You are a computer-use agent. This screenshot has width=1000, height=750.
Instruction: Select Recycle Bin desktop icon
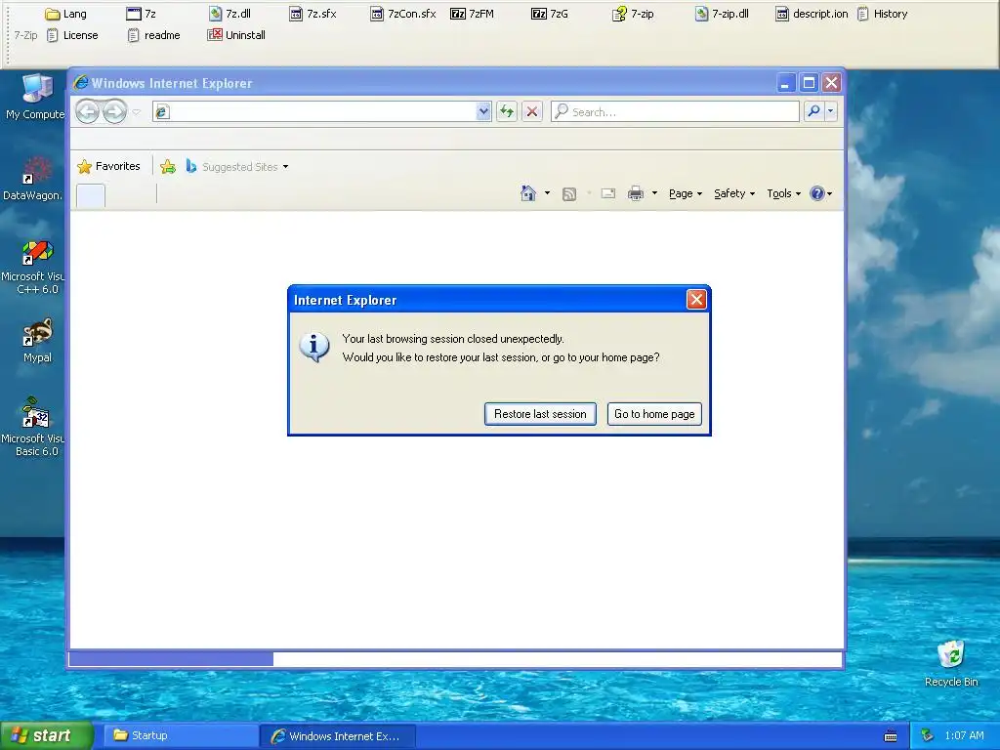point(951,664)
